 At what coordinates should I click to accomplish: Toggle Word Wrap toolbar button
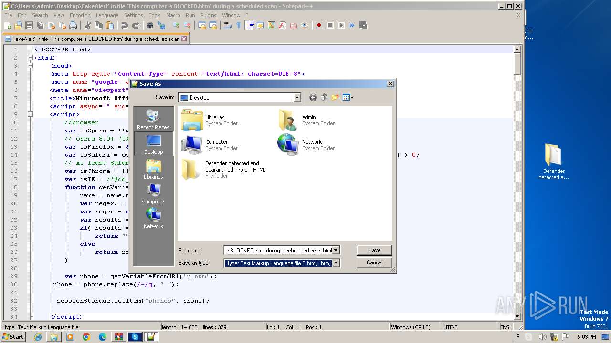[228, 25]
